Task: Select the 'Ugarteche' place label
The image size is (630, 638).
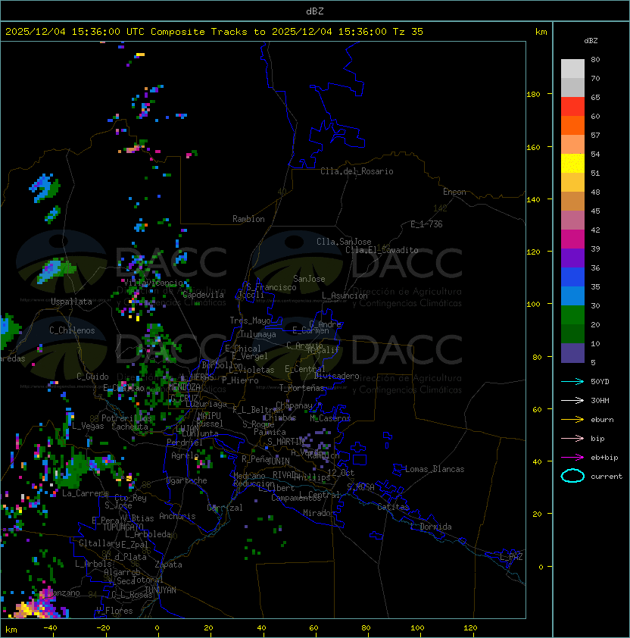Action: click(187, 480)
